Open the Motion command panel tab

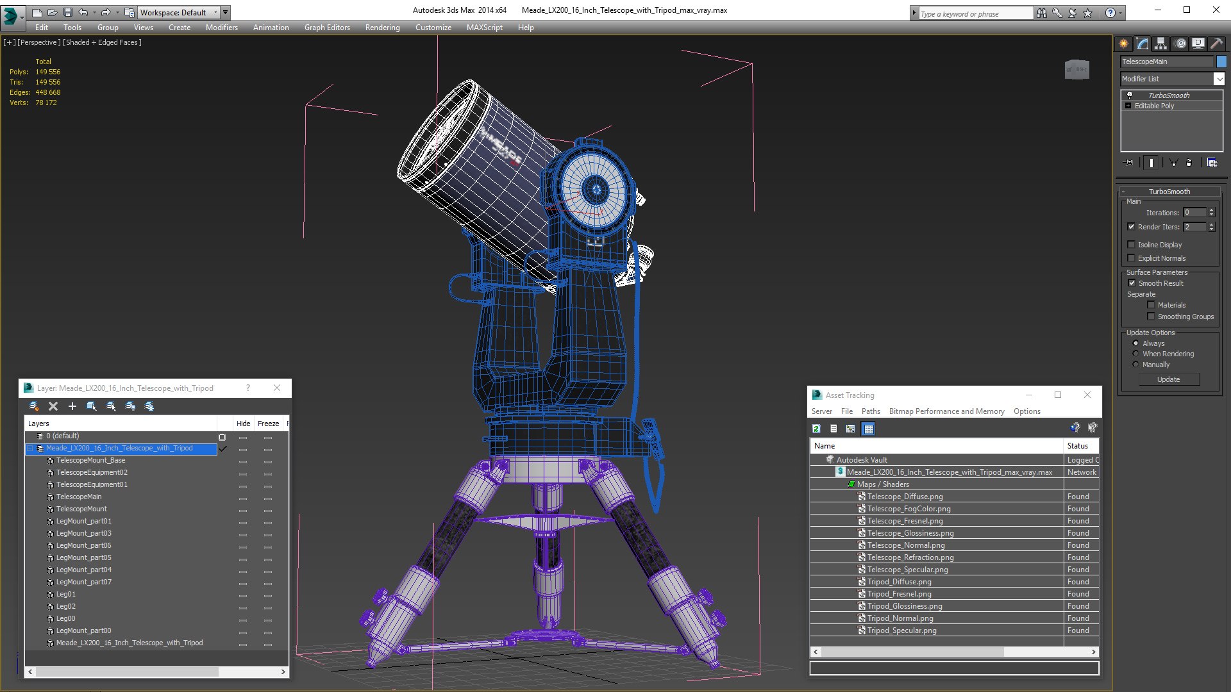[1180, 44]
